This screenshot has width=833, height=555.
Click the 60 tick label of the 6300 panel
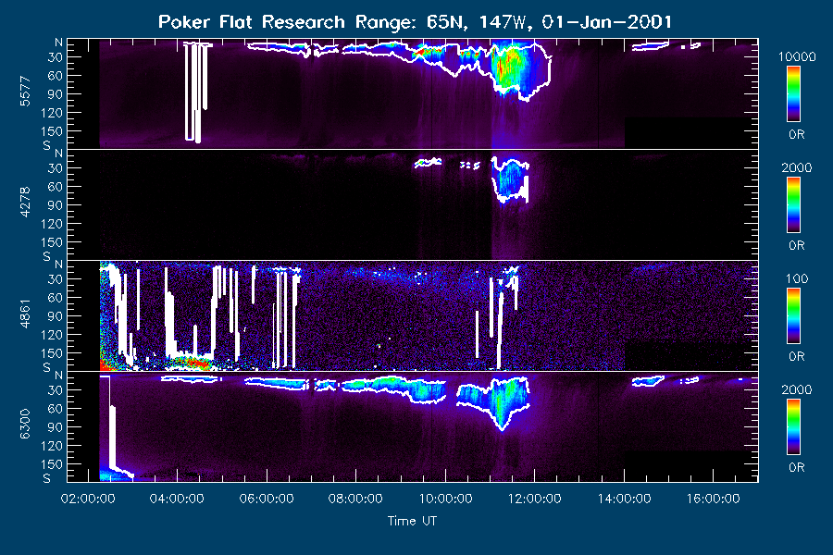(x=56, y=409)
